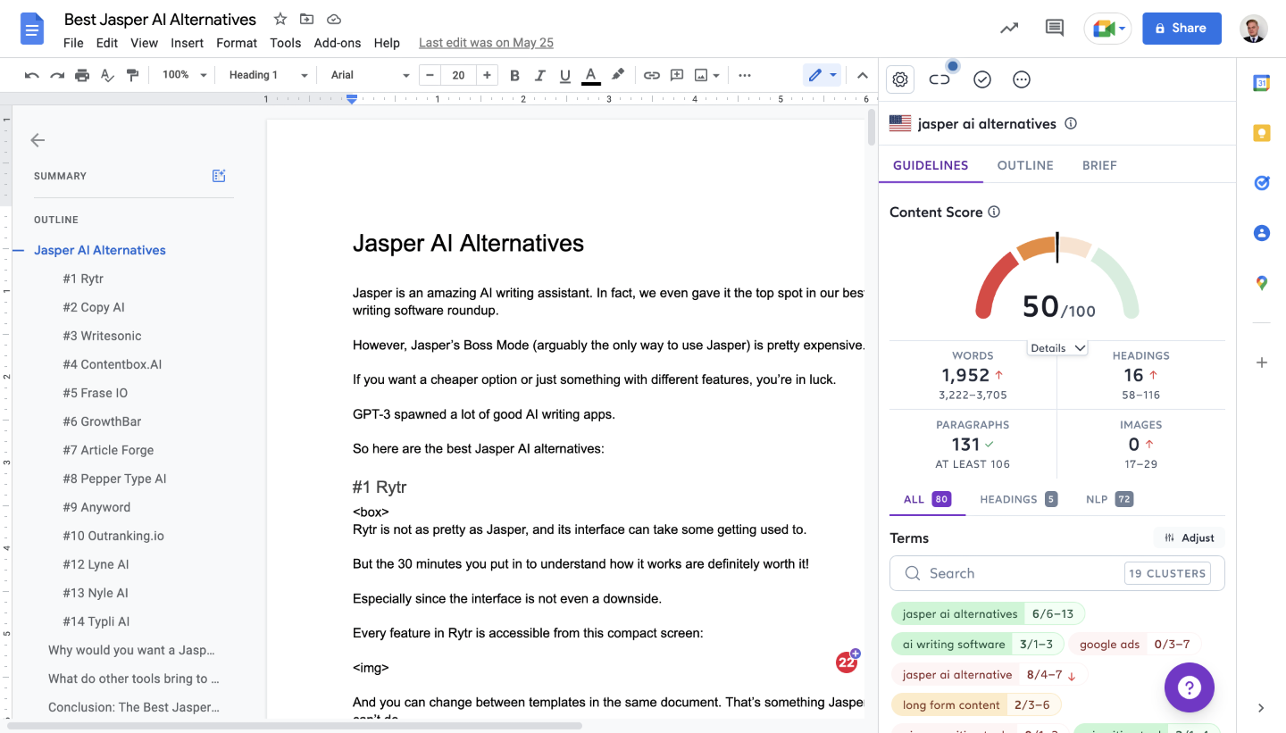Toggle bold formatting

(x=514, y=75)
